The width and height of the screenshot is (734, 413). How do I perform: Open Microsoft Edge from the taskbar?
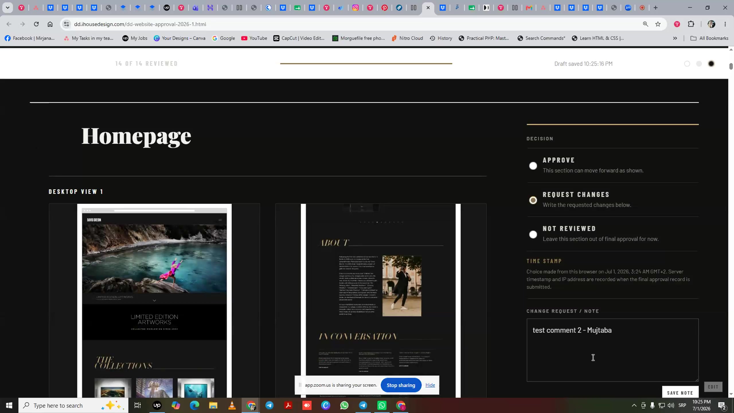[194, 405]
